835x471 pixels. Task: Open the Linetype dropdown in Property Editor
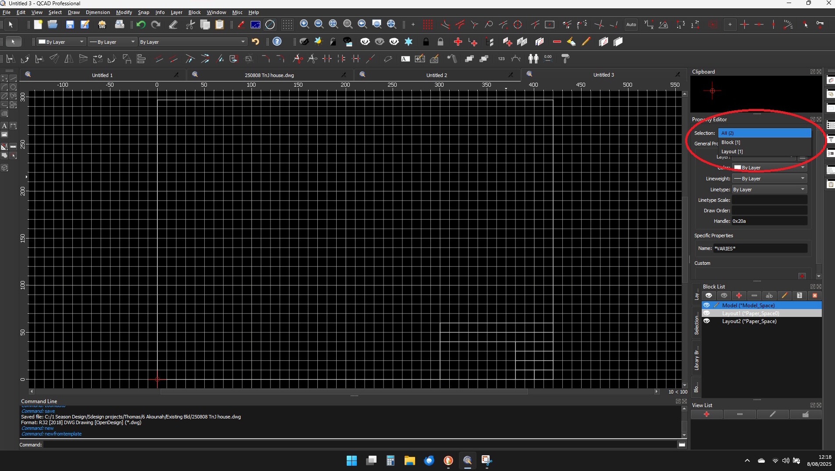[769, 190]
